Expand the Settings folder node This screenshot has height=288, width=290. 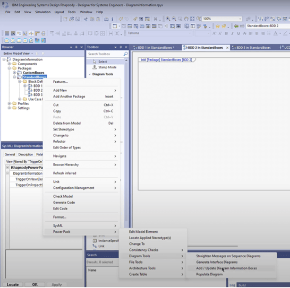click(9, 108)
